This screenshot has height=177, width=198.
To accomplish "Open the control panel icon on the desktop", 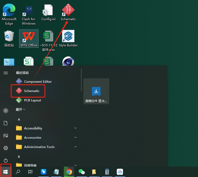I will pos(9,62).
